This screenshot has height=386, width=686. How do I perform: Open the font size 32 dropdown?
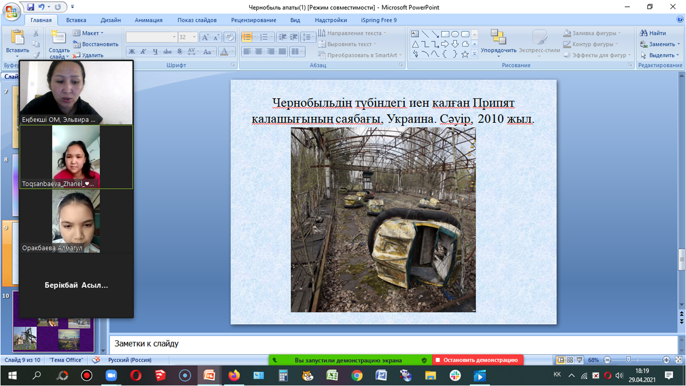point(195,37)
